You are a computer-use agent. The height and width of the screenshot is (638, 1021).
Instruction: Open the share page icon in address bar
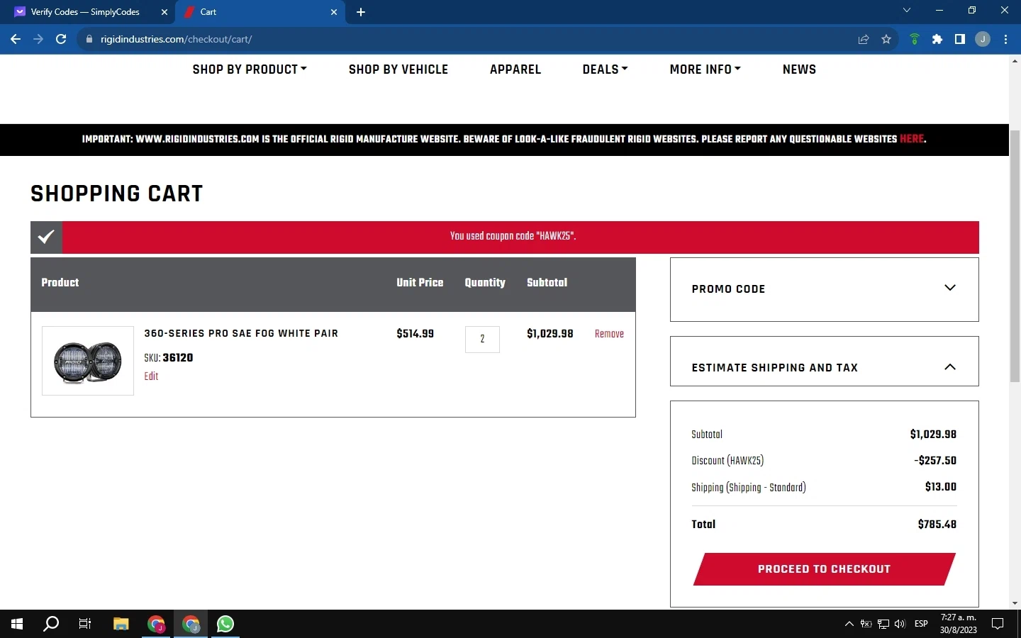[x=864, y=39]
